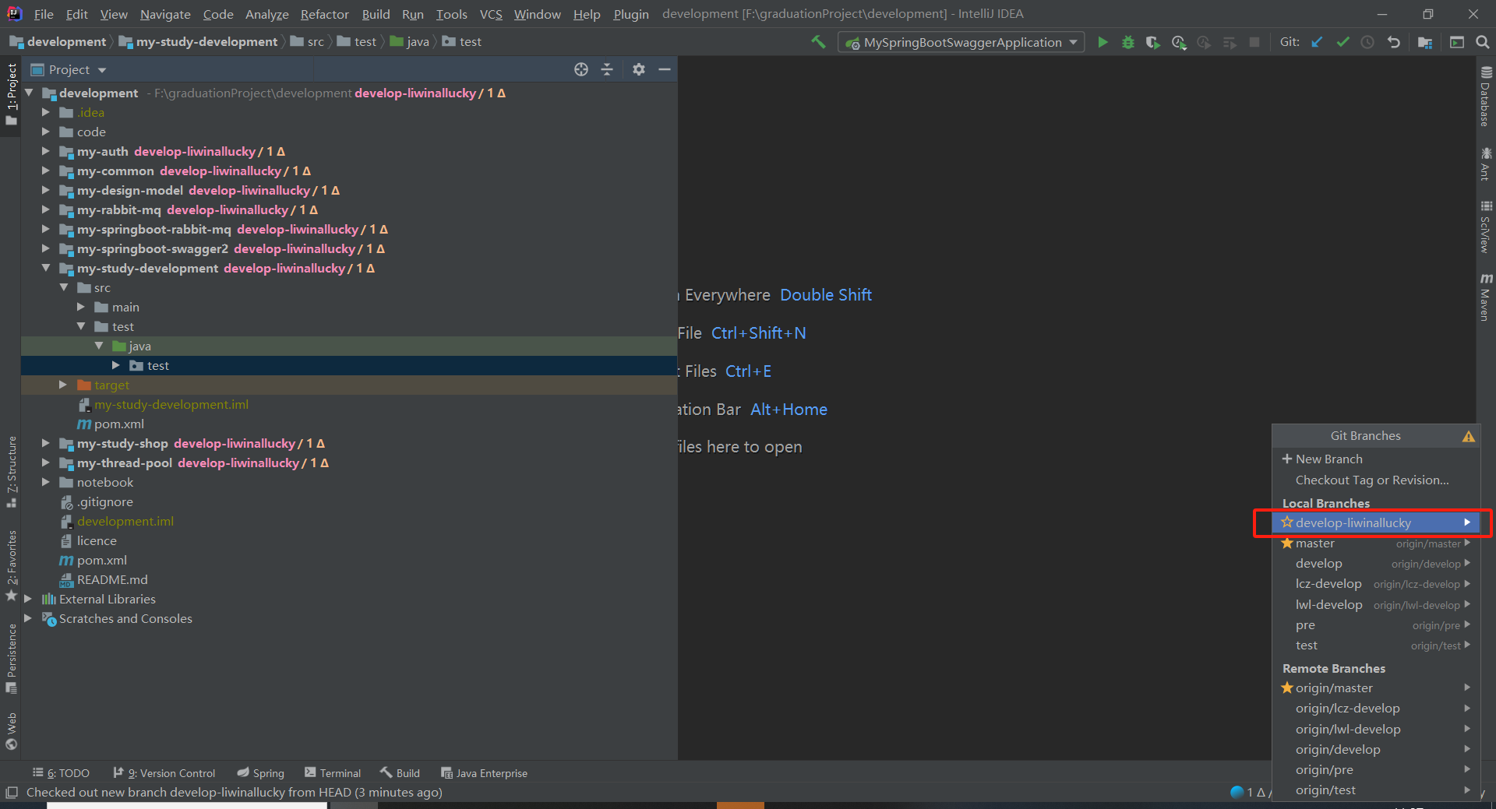Open the Java Enterprise tool window
The image size is (1496, 809).
click(x=485, y=772)
